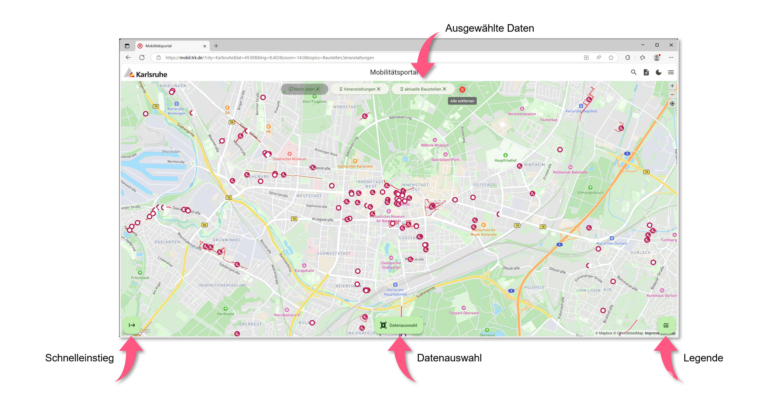The image size is (782, 397).
Task: Remove the Veranstaltungen chip with its X
Action: pyautogui.click(x=379, y=89)
